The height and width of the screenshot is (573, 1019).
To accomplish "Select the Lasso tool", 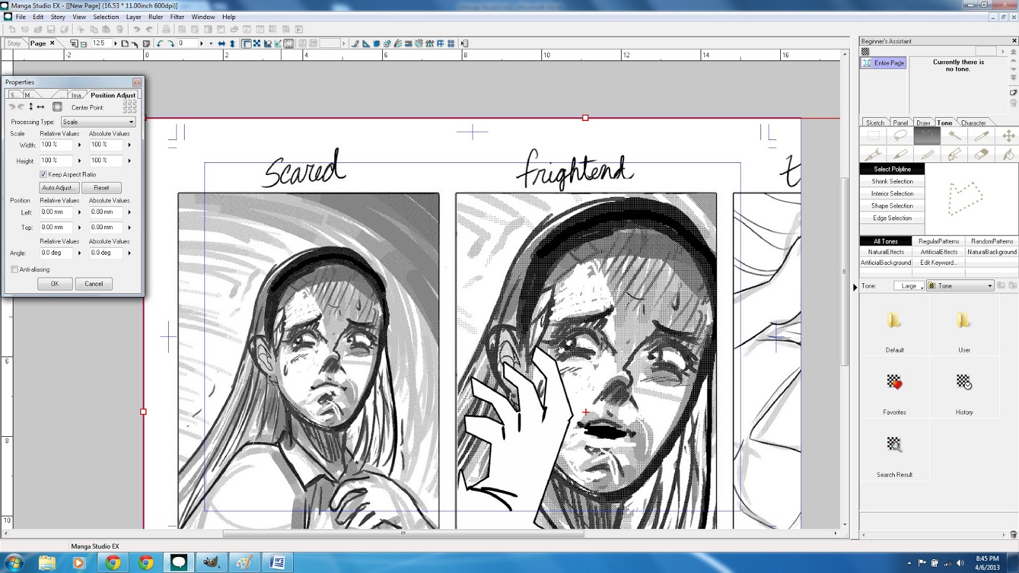I will 900,136.
